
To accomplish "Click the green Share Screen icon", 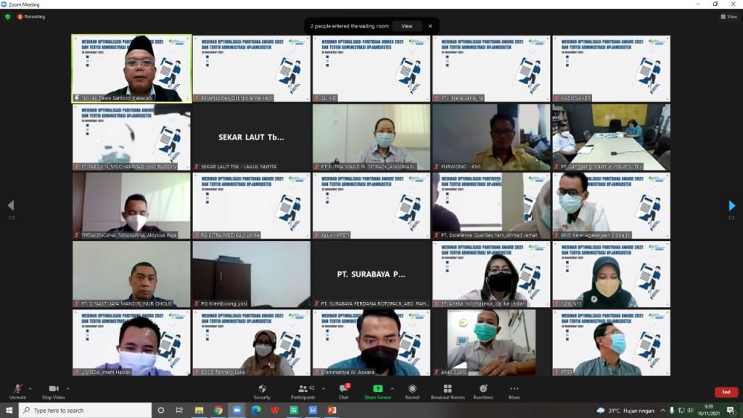I will click(377, 389).
